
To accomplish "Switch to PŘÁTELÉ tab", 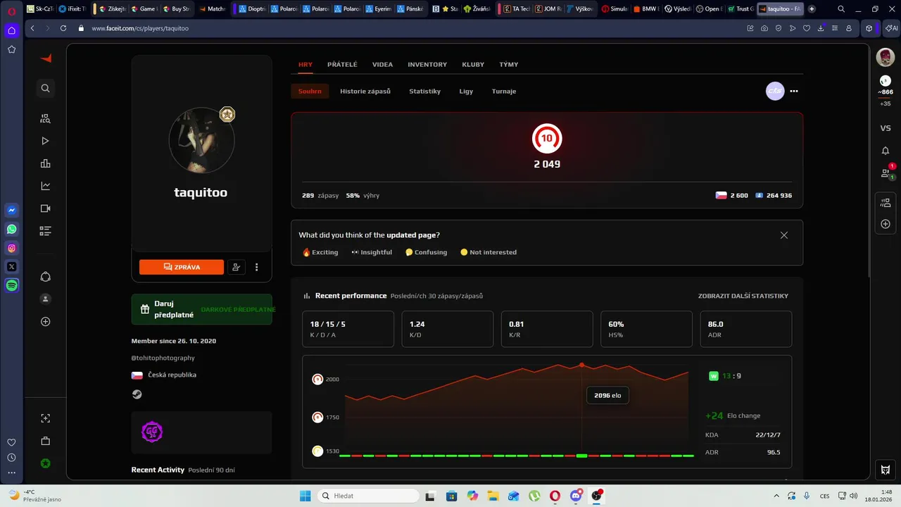I will tap(342, 64).
